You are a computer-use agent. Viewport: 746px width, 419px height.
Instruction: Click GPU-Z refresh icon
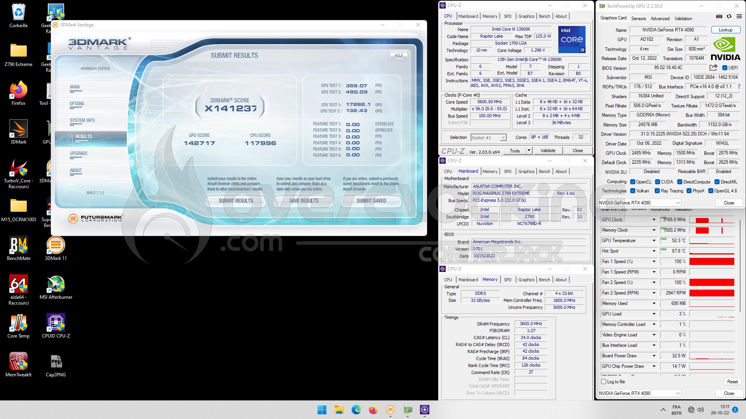click(729, 17)
